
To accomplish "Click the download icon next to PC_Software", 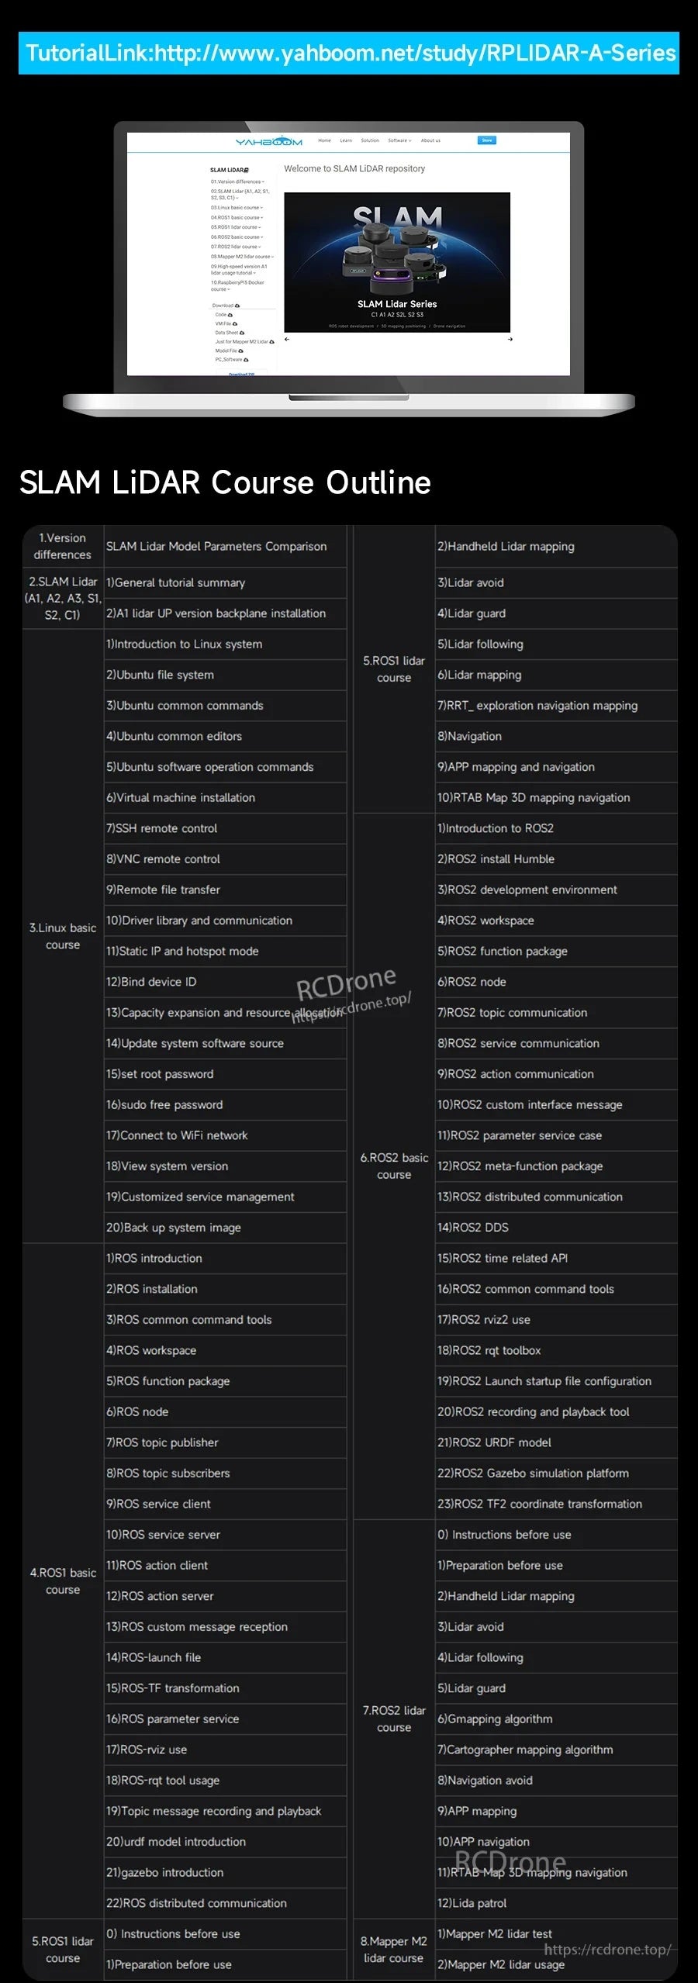I will (x=246, y=360).
